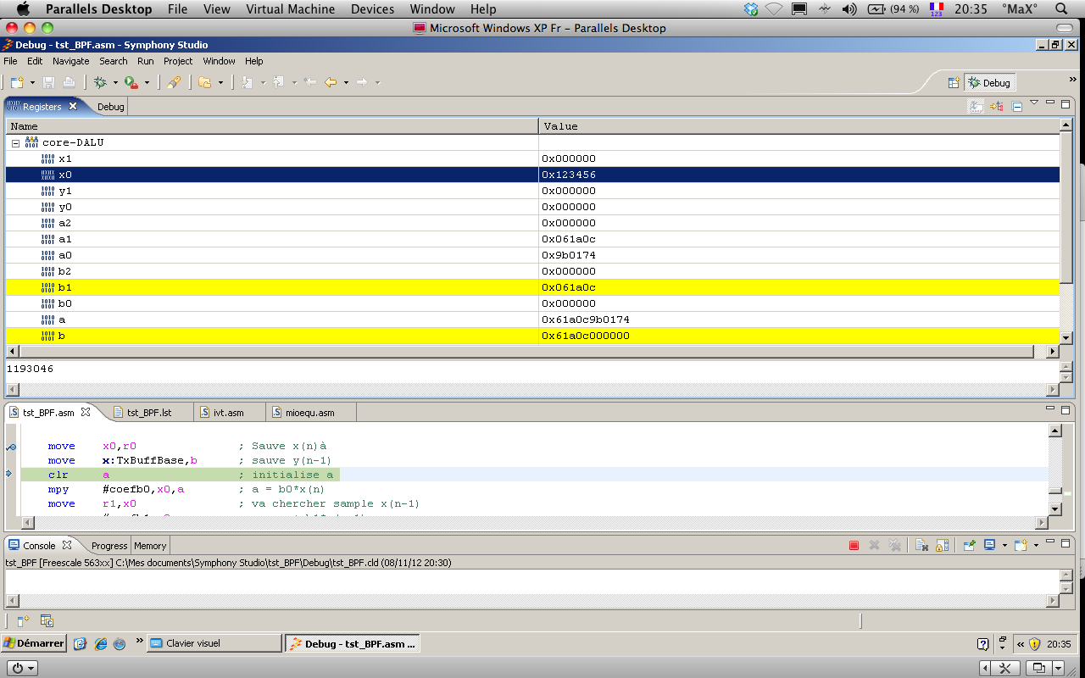Click the Debug bug icon in main toolbar
This screenshot has height=678, width=1085.
click(x=100, y=82)
